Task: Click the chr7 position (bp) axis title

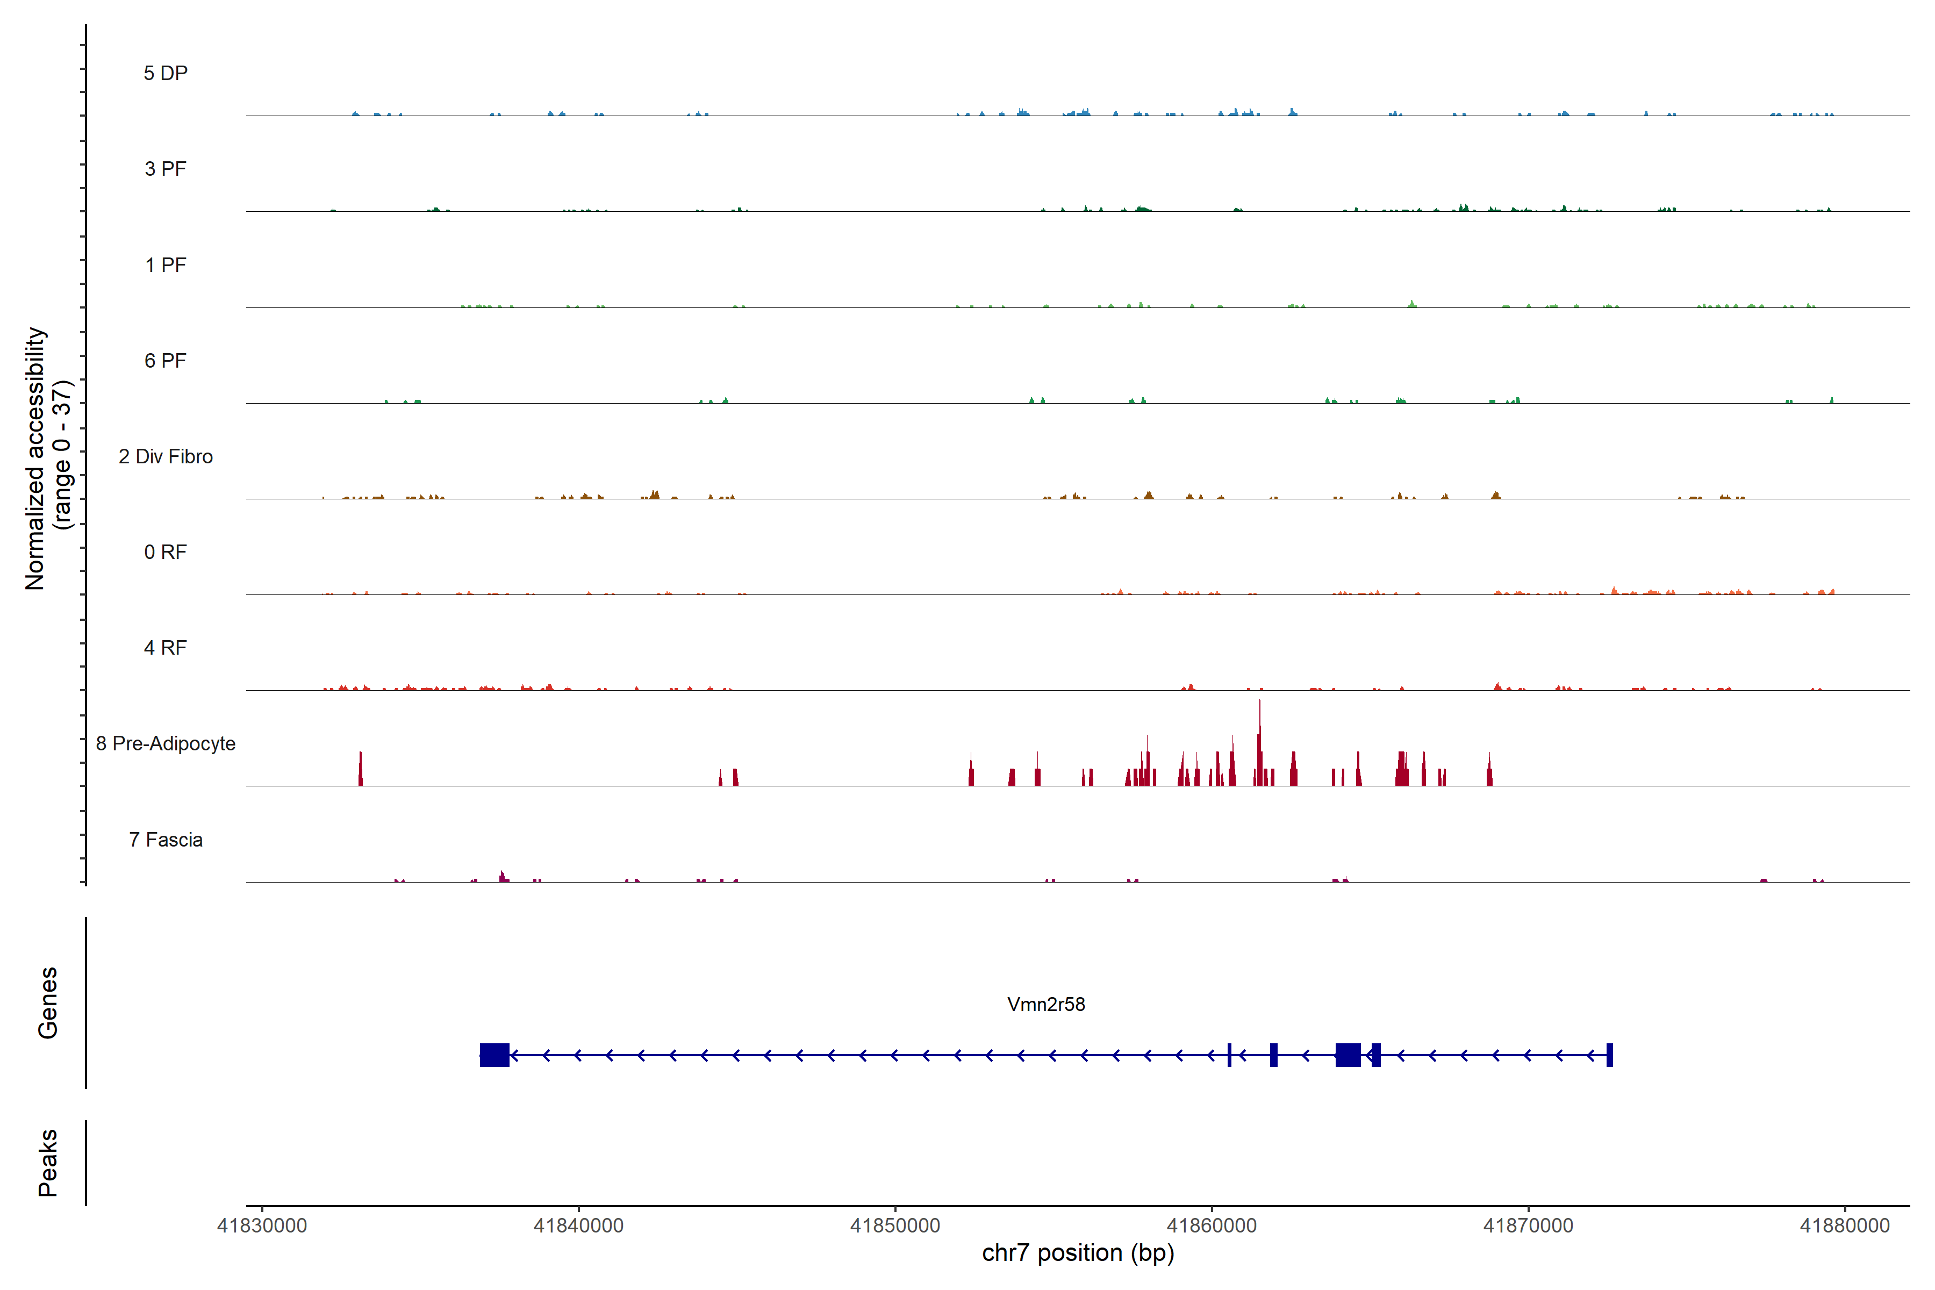Action: (x=1078, y=1253)
